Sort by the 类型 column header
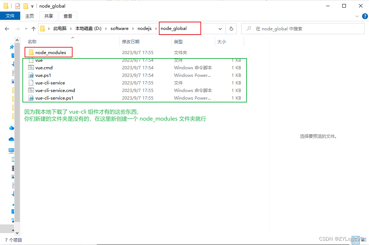 [x=178, y=41]
